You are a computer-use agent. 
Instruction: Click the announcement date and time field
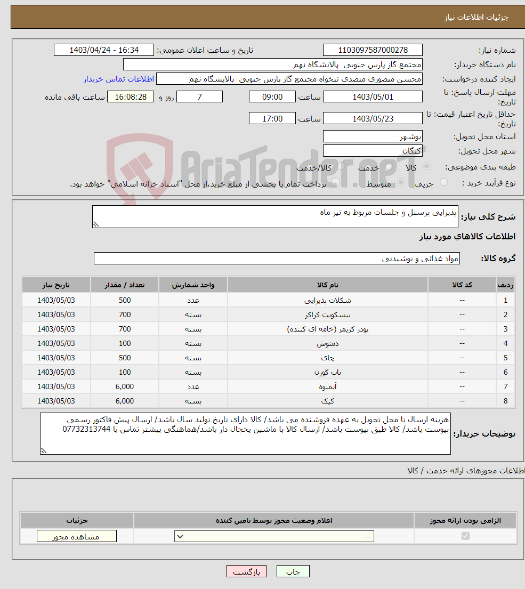104,50
